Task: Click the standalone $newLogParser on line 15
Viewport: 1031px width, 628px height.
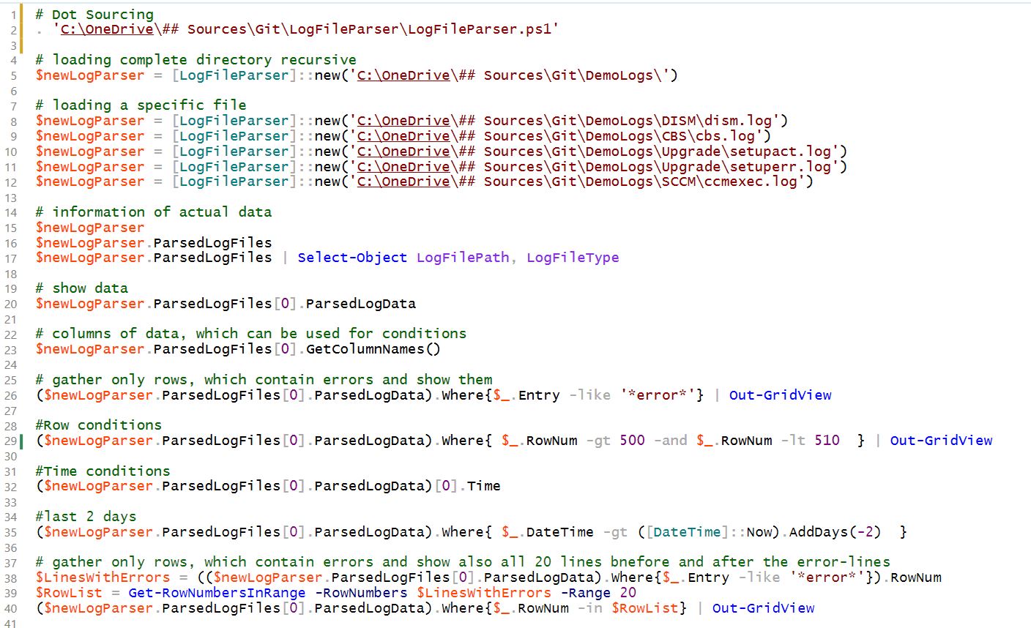Action: tap(90, 228)
